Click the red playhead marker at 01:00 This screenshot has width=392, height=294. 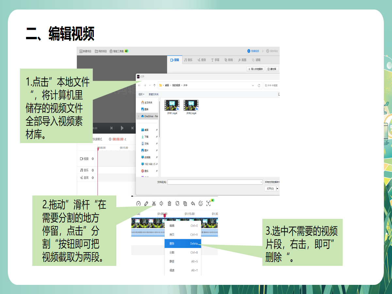click(x=165, y=216)
